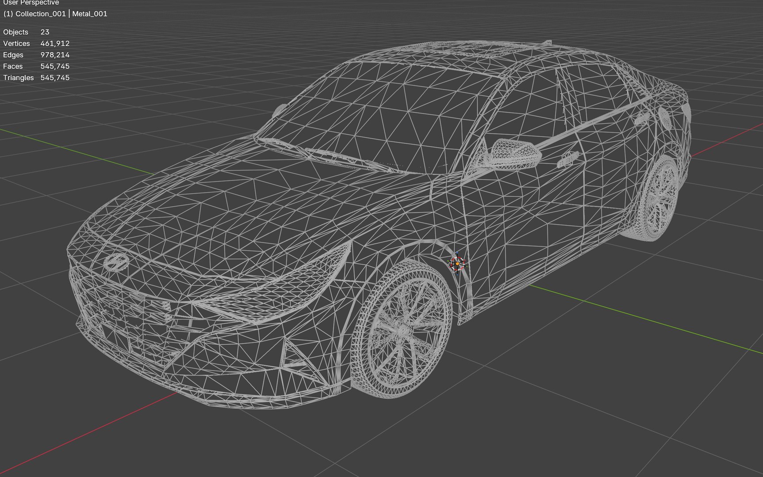Click the emblem on the car's front grille
This screenshot has width=763, height=477.
tap(116, 262)
